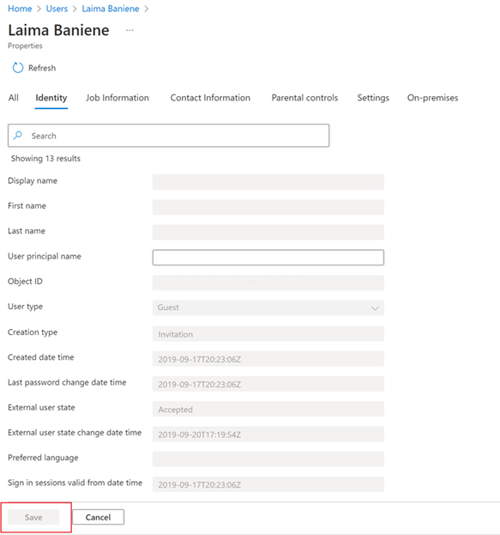Screen dimensions: 500x535
Task: Select the Identity tab
Action: pyautogui.click(x=51, y=98)
